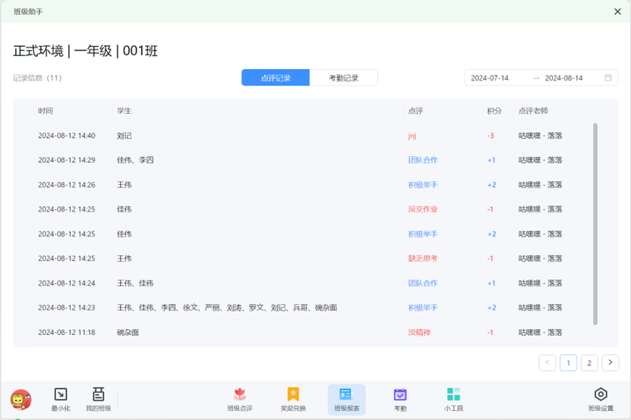631x420 pixels.
Task: Switch to 考勤记录 tab
Action: coord(343,78)
